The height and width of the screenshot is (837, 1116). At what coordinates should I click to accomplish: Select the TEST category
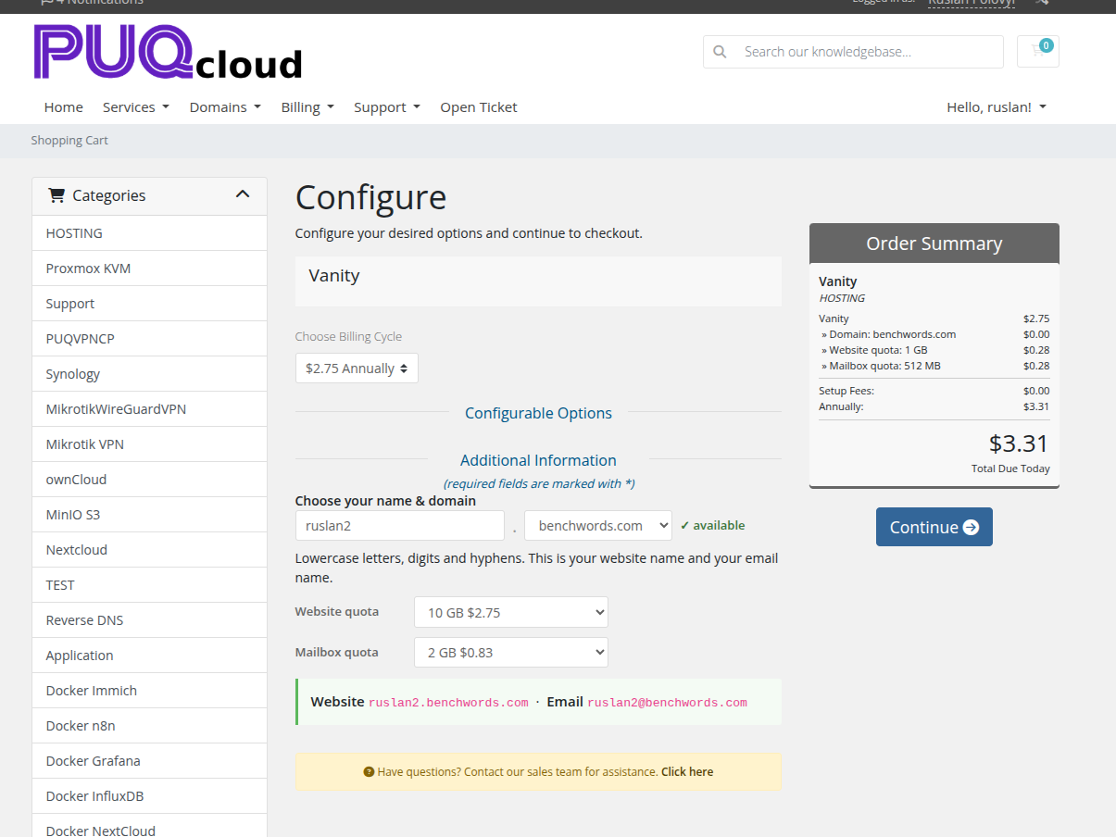click(149, 585)
